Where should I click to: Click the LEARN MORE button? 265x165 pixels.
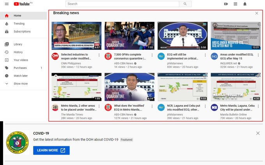(51, 150)
